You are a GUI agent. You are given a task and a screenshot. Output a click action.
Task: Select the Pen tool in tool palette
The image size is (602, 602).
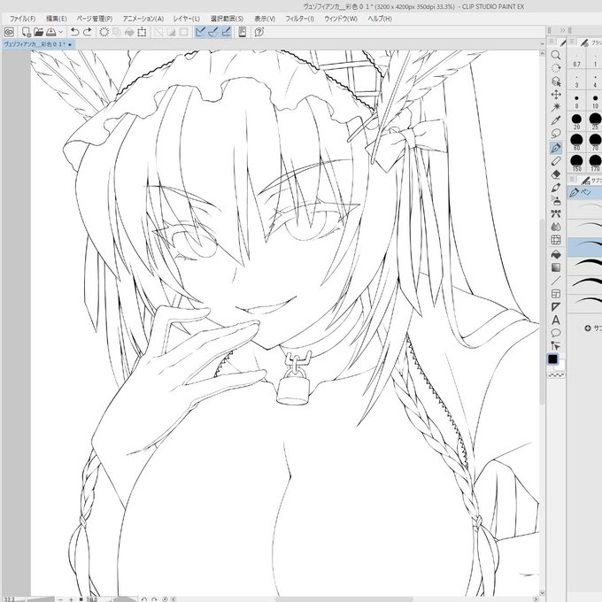(x=556, y=148)
